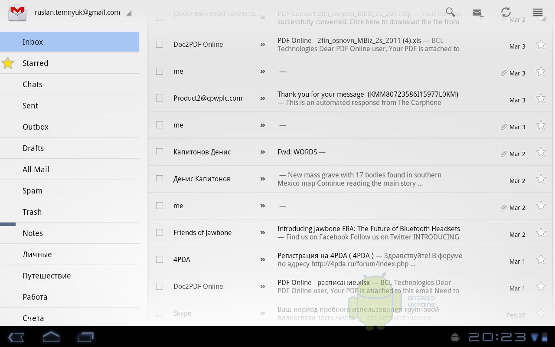Tap the Android Home navigation button

[51, 337]
